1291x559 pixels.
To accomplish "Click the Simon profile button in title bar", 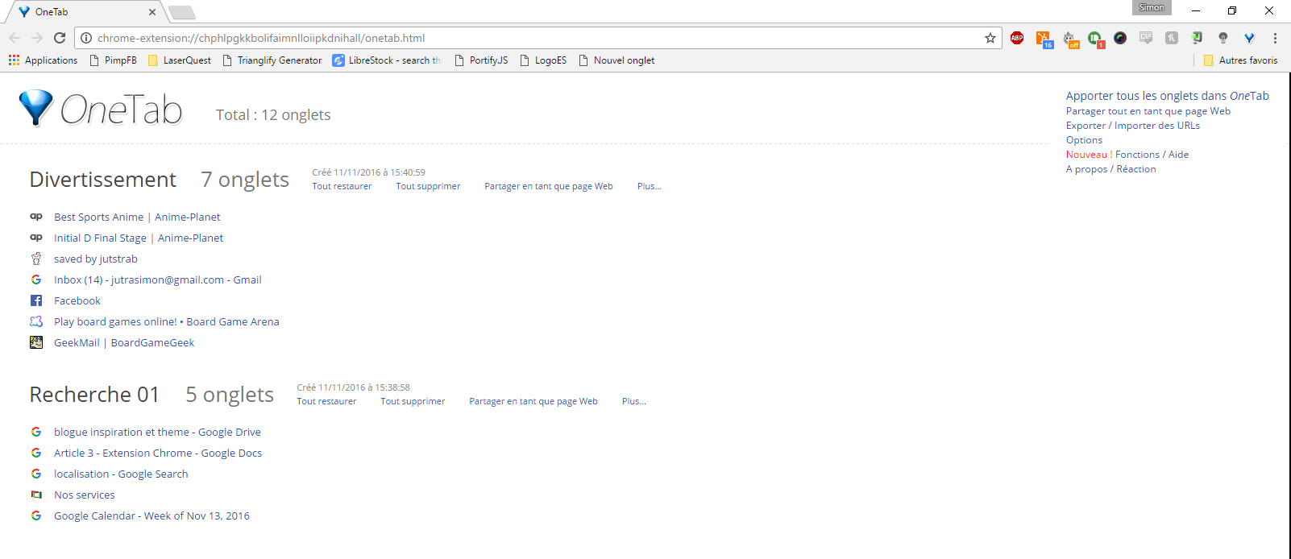I will pos(1152,7).
